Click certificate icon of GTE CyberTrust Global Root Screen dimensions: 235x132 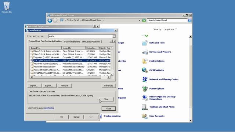tap(32, 60)
